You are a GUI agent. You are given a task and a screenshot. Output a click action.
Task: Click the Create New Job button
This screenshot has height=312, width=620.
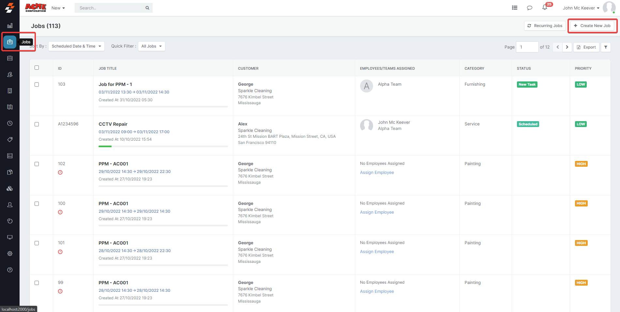click(x=592, y=26)
